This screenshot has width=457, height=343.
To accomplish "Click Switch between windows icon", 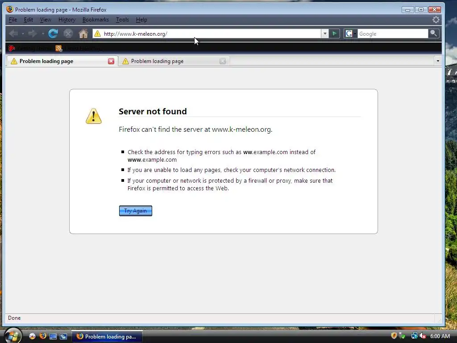I will tap(63, 337).
